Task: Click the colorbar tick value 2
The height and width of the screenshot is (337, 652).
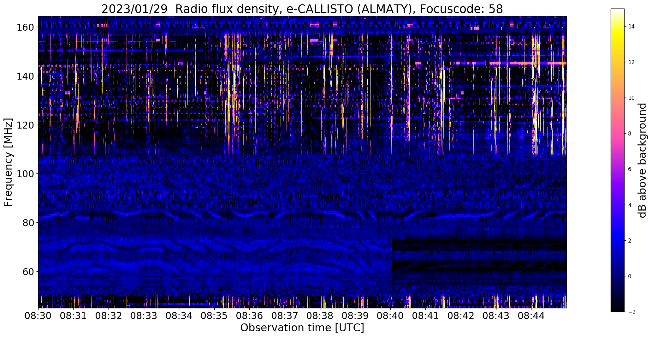Action: pyautogui.click(x=630, y=241)
